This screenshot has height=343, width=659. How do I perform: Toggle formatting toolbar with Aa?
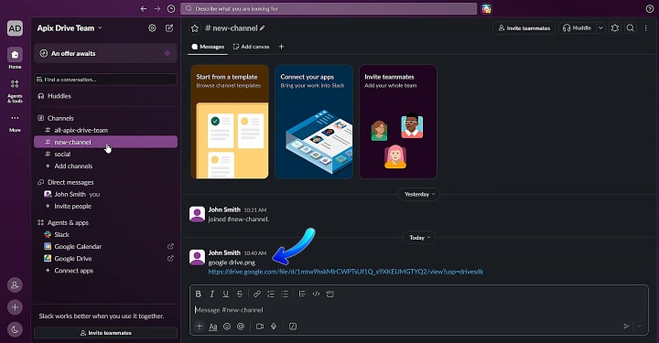213,327
